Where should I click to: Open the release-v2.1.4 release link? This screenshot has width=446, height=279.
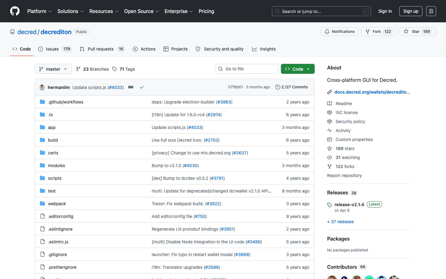[349, 205]
